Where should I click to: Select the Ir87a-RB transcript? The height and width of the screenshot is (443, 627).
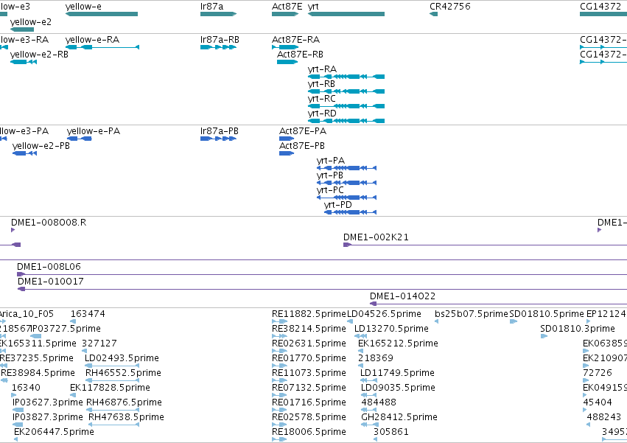218,47
